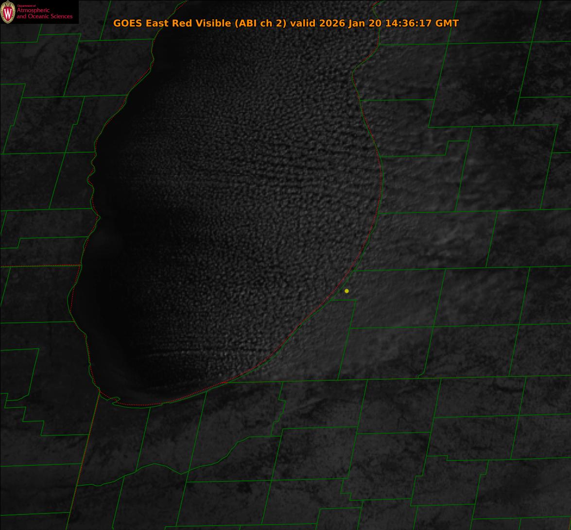Viewport: 571px width, 530px height.
Task: Click the yellow dot location marker
Action: 346,291
